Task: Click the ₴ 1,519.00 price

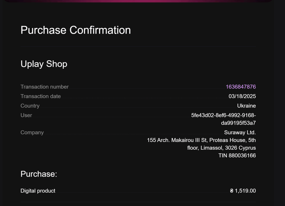Action: click(x=243, y=191)
